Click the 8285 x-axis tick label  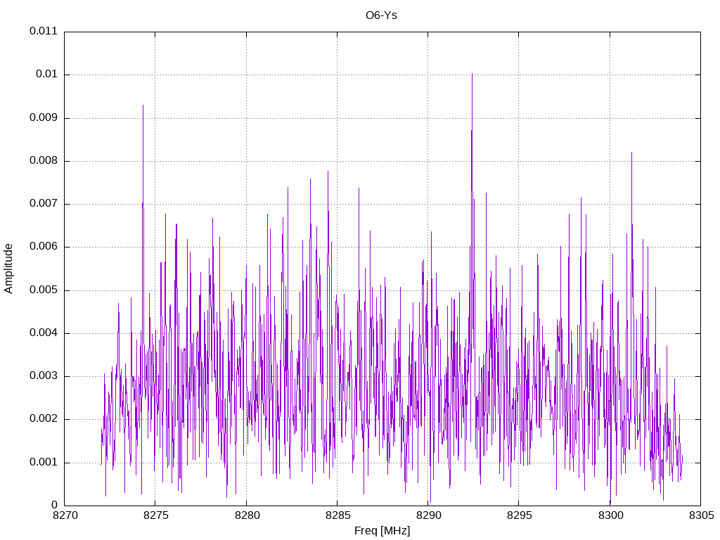(x=338, y=515)
